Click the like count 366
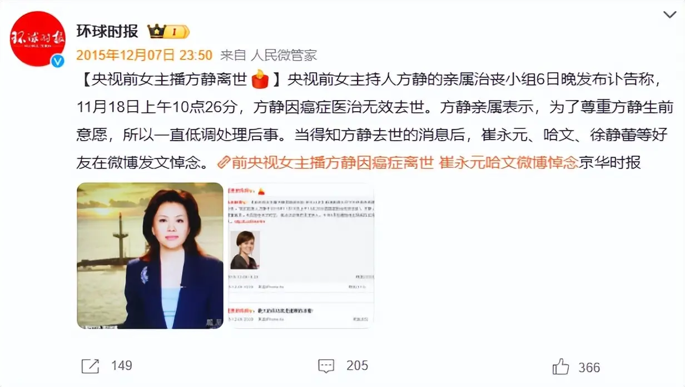685x387 pixels. (589, 367)
